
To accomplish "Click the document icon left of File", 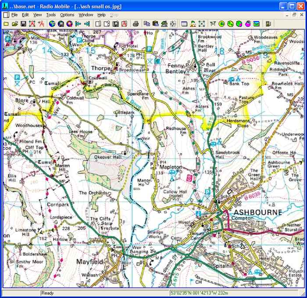I will (x=6, y=15).
